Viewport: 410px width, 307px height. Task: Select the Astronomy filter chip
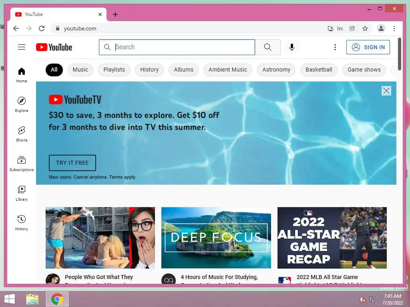pyautogui.click(x=276, y=70)
